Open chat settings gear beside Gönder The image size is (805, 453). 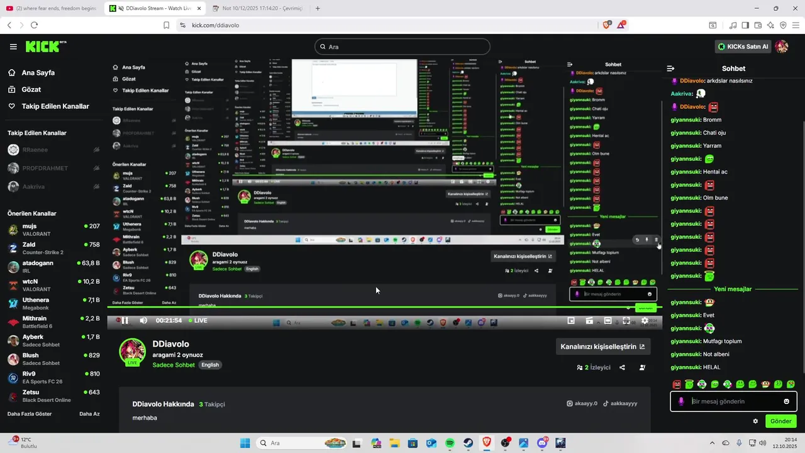pyautogui.click(x=755, y=421)
